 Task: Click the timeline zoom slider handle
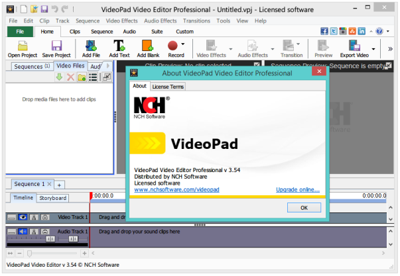[x=30, y=253]
